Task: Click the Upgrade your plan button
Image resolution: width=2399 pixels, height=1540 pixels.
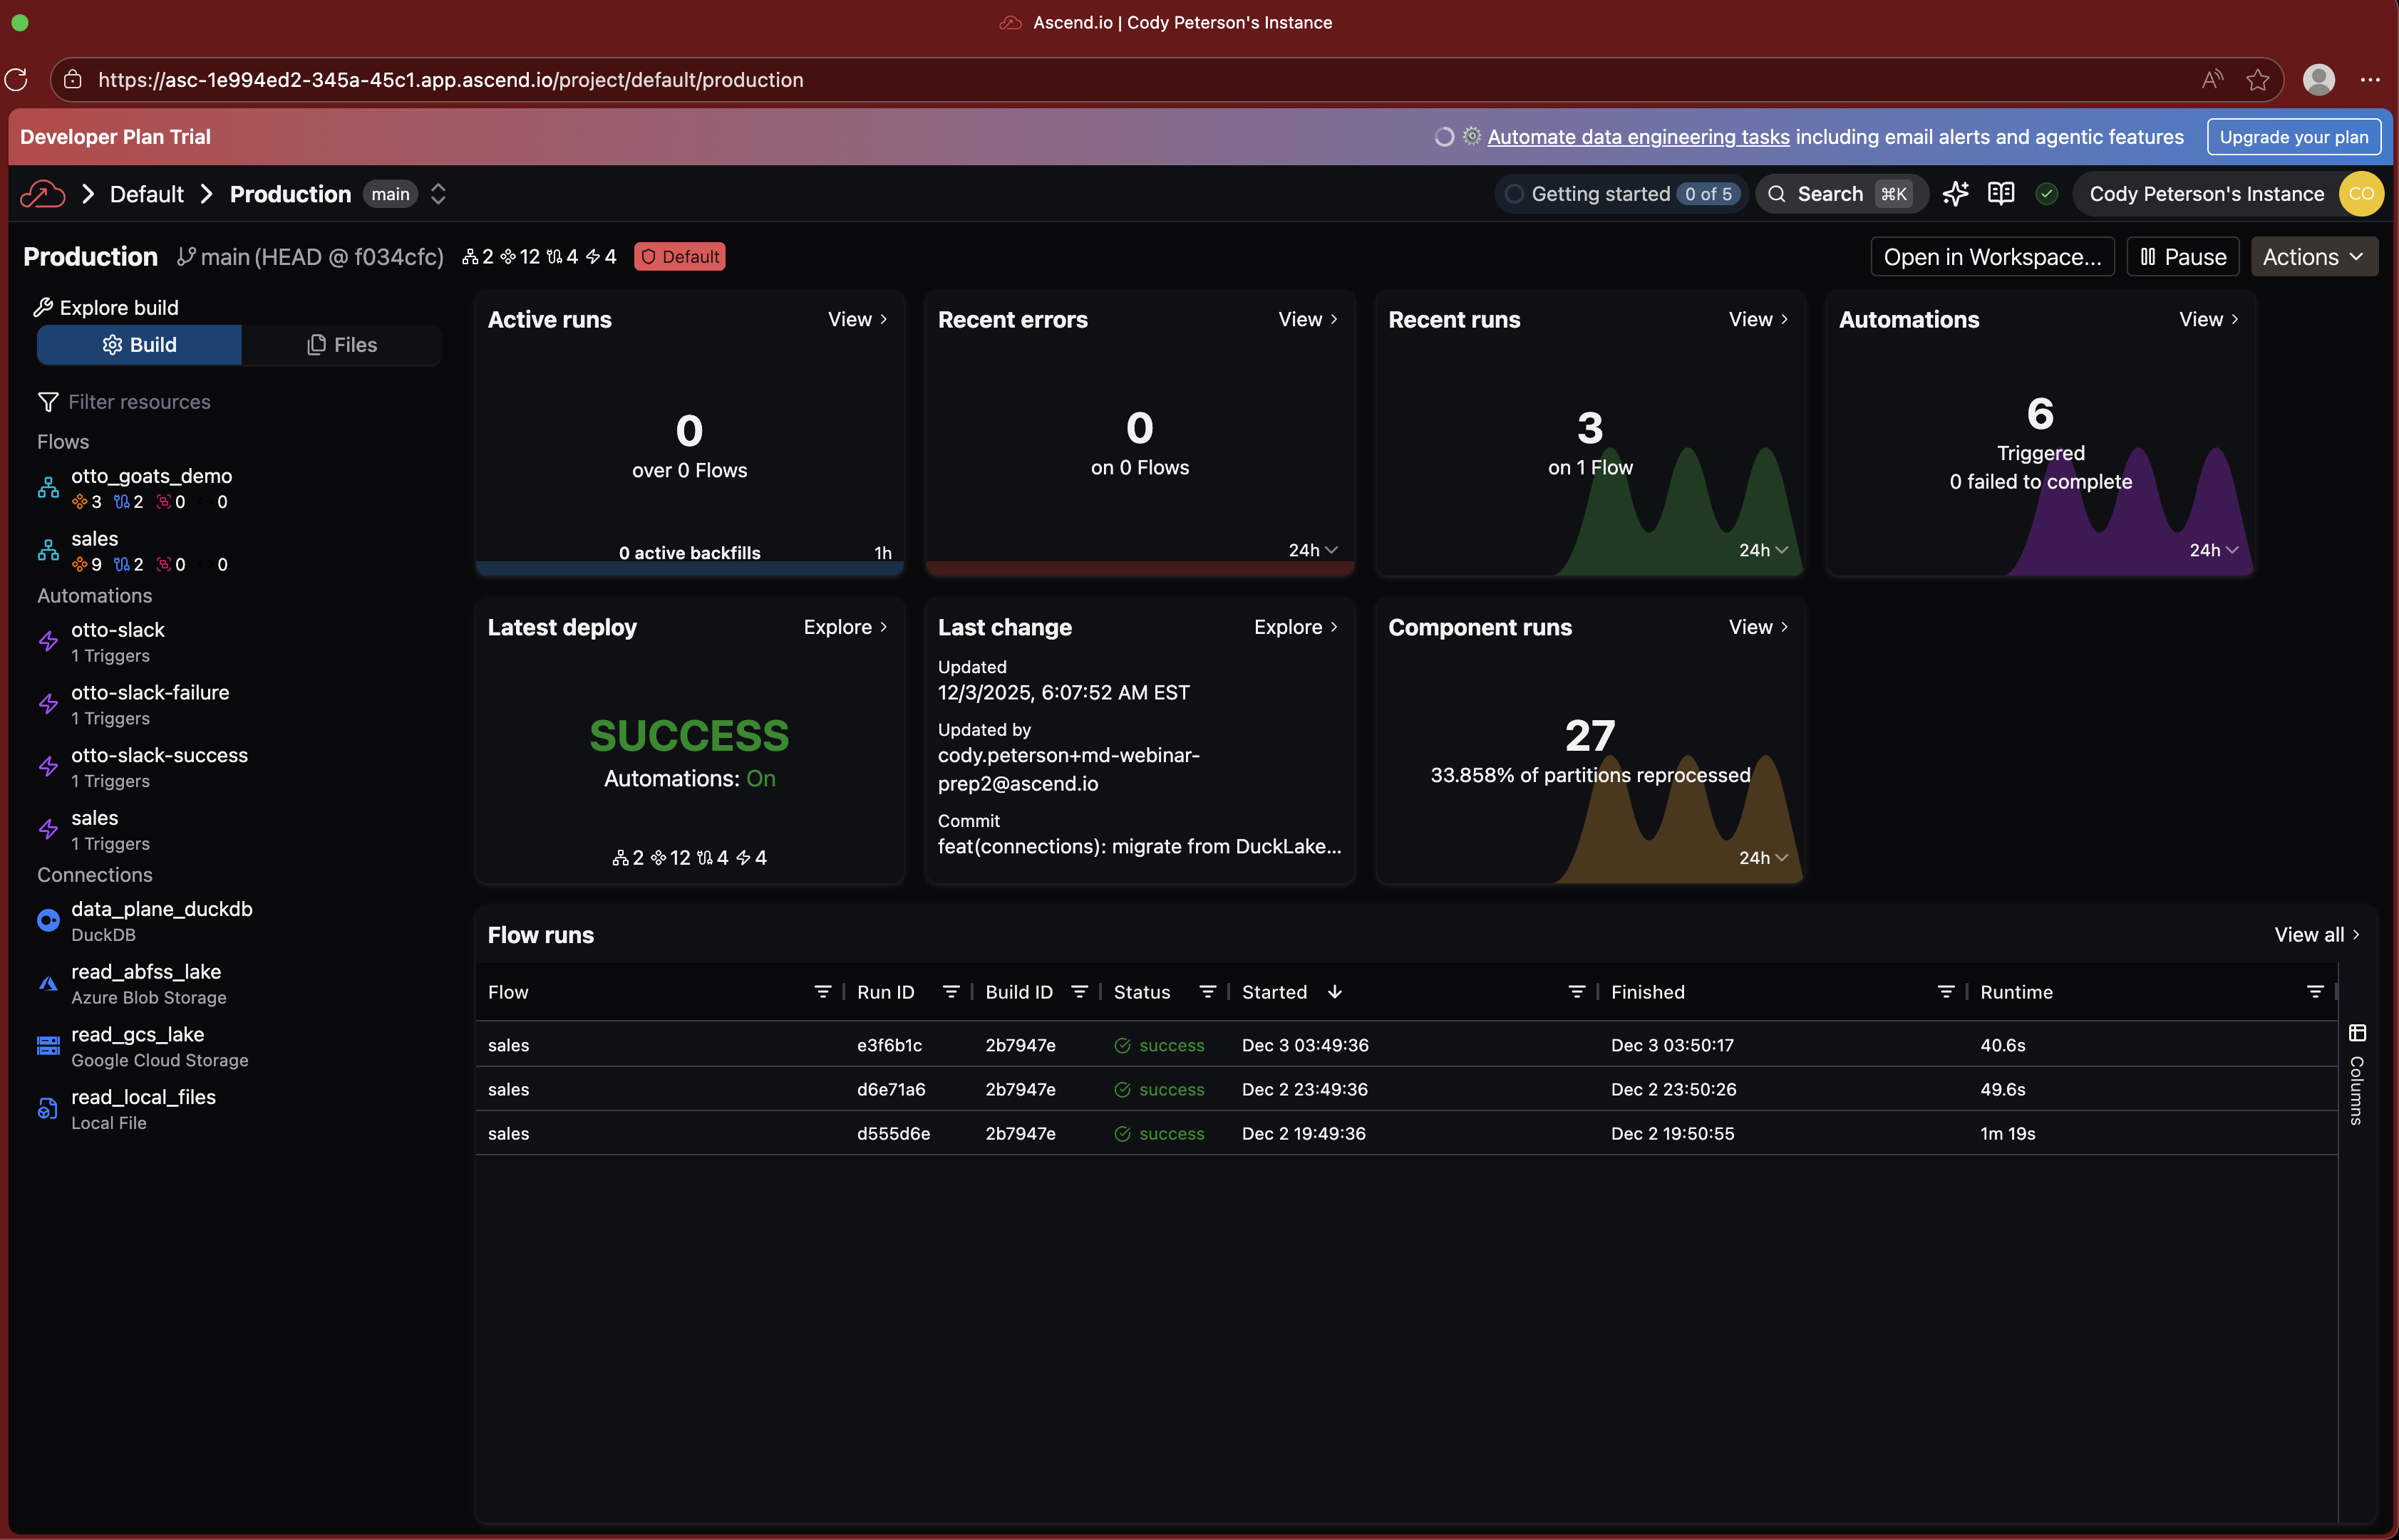Action: tap(2293, 137)
